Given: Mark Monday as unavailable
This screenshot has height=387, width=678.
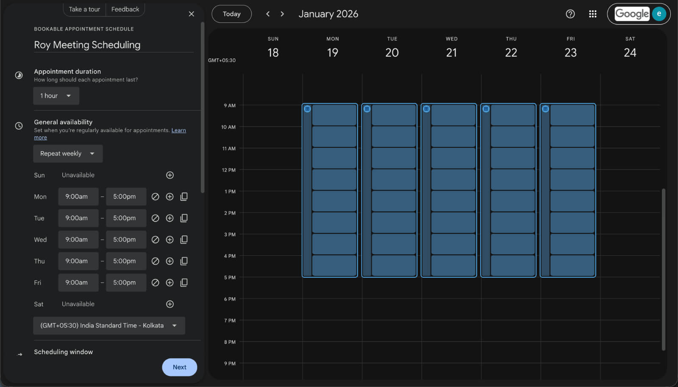Looking at the screenshot, I should (156, 196).
